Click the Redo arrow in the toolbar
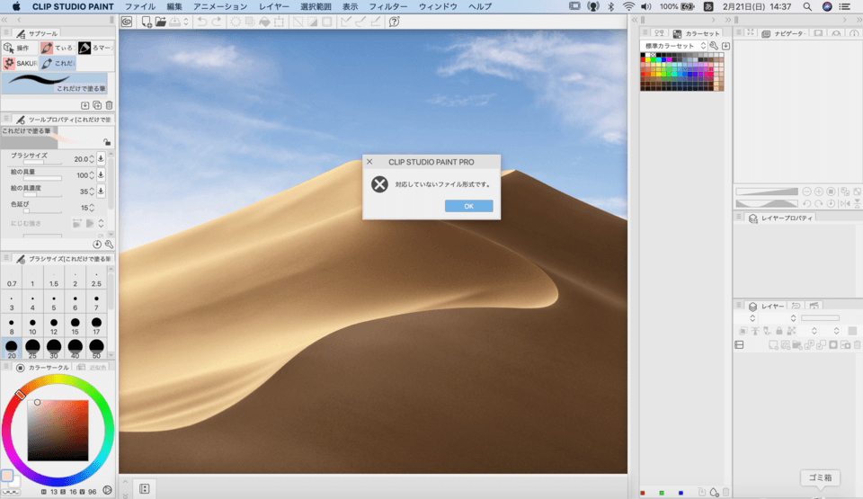 pyautogui.click(x=217, y=22)
